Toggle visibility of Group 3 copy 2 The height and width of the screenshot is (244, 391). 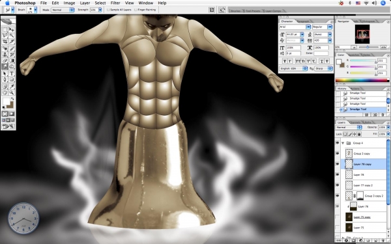338,196
